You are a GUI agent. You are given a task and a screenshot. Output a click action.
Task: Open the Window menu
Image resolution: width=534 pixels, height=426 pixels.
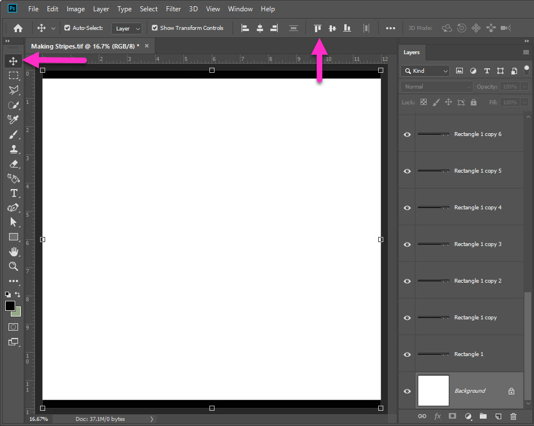point(240,9)
